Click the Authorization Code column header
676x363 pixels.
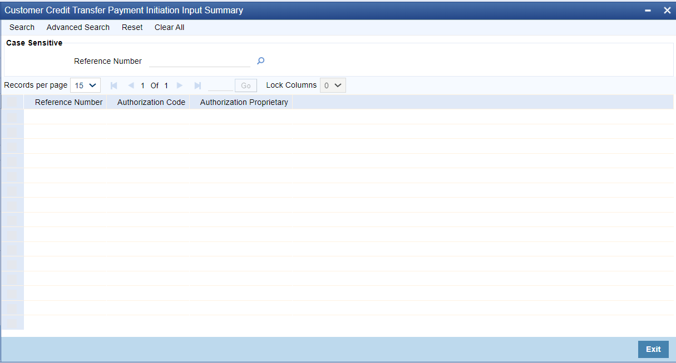(x=151, y=102)
